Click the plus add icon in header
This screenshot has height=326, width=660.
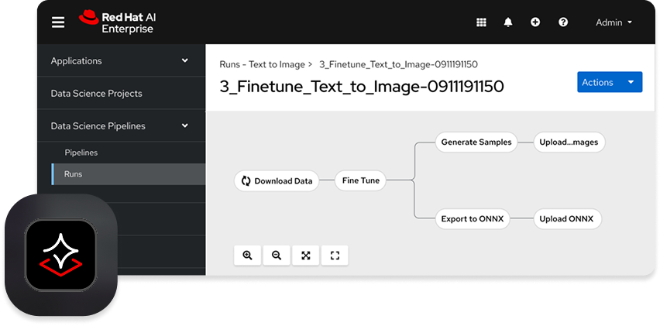(x=535, y=22)
